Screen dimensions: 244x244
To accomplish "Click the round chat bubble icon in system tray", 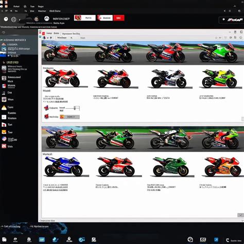I will 190,239.
